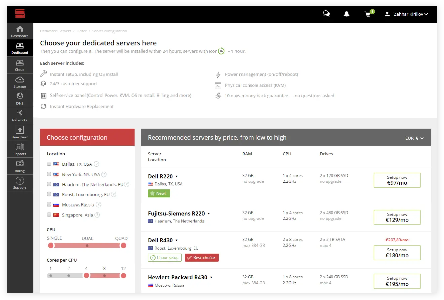Click the headset icon for customer support
444x300 pixels.
(43, 84)
